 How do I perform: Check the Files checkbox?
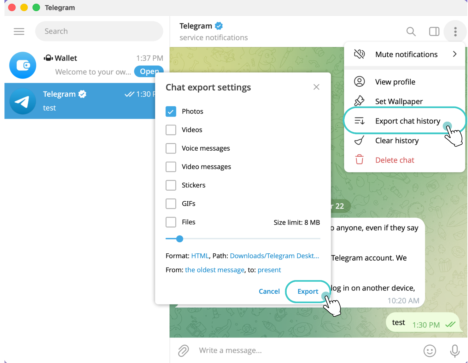coord(171,222)
